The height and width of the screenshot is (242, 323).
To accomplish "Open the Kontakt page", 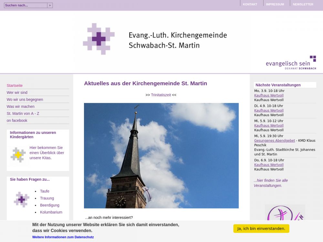I will pos(250,5).
